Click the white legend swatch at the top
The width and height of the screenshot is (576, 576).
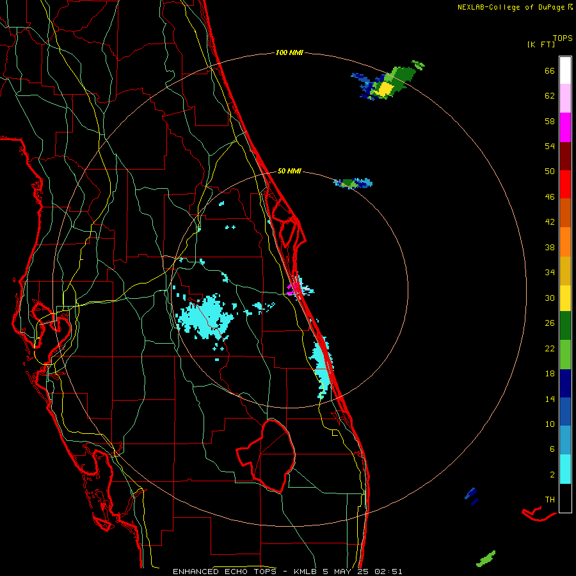(x=565, y=70)
